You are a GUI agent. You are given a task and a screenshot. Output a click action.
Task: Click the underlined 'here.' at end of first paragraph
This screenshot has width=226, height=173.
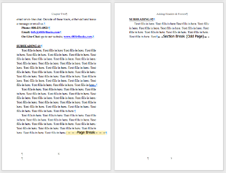pos(93,85)
